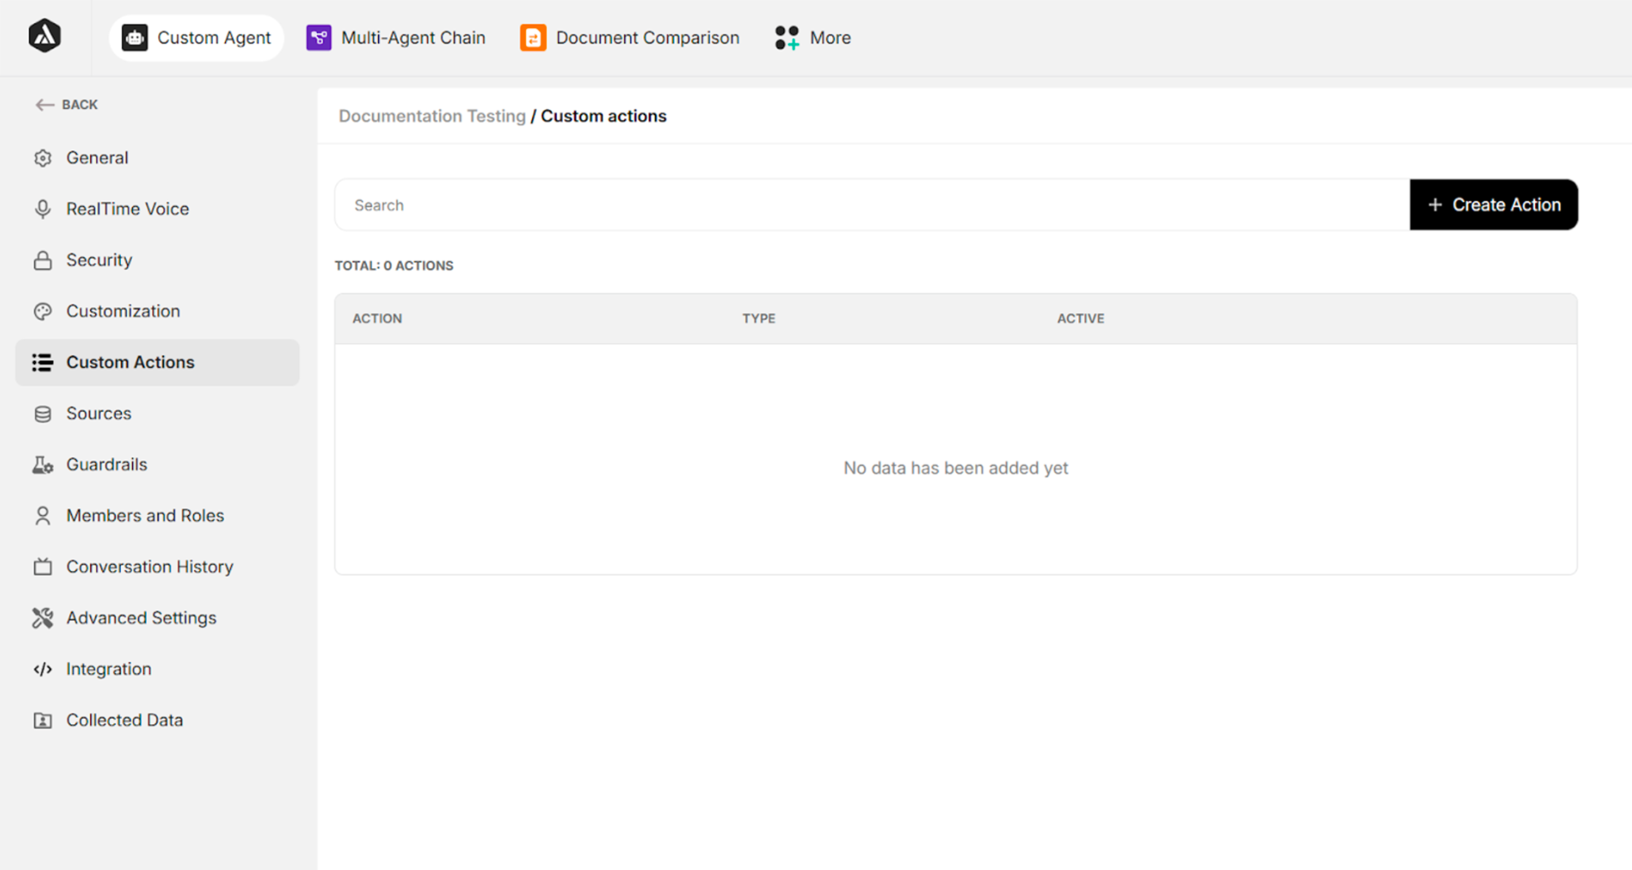This screenshot has height=870, width=1632.
Task: Open the Document Comparison orange icon
Action: pos(533,37)
